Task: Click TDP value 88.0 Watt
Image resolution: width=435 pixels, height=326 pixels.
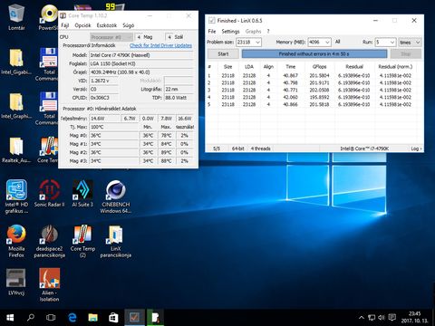Action: click(179, 98)
